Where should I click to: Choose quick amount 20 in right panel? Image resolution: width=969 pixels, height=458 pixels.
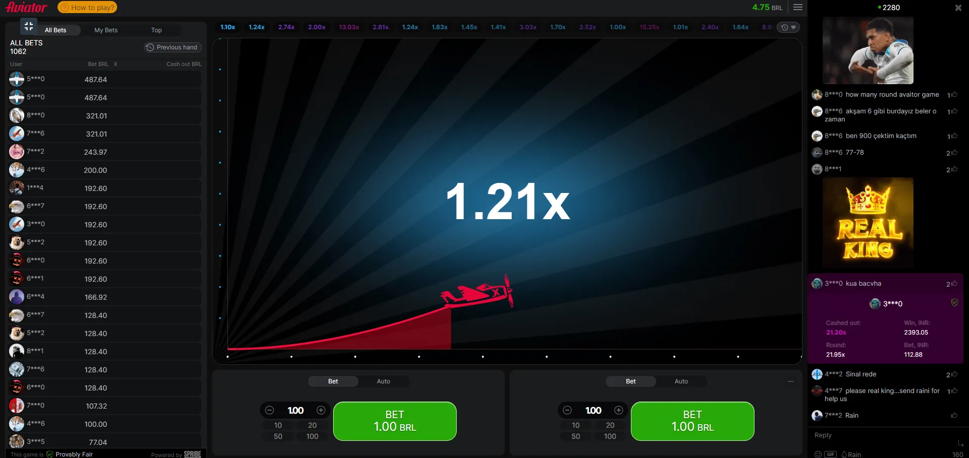click(x=610, y=425)
